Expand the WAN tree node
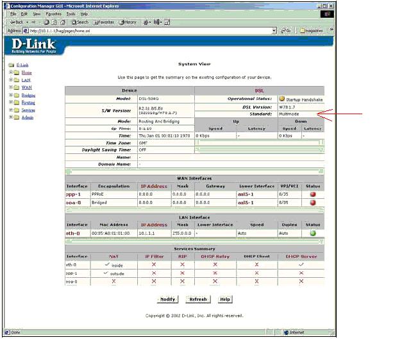Screen dimensions: 411x342 (x=11, y=87)
